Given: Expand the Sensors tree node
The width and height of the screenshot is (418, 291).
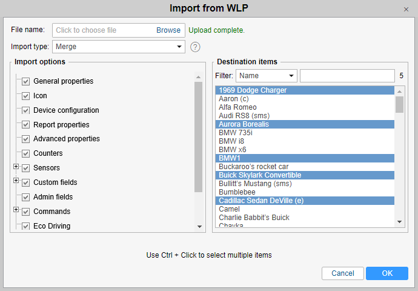Looking at the screenshot, I should [x=16, y=167].
